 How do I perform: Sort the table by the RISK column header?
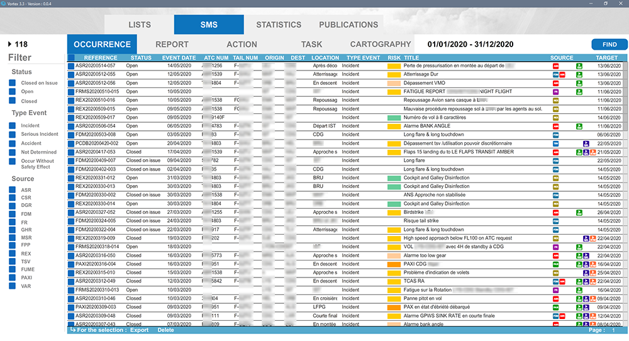click(x=394, y=57)
